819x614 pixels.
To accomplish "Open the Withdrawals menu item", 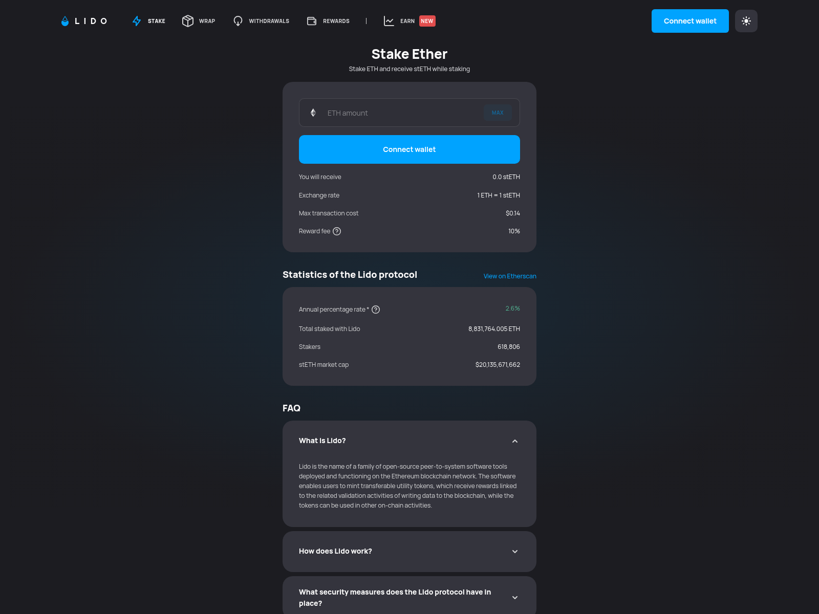I will 261,21.
